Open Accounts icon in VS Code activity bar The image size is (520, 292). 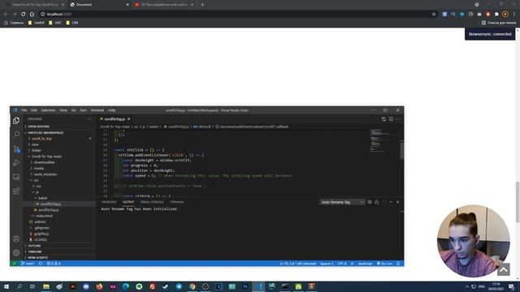pos(16,238)
